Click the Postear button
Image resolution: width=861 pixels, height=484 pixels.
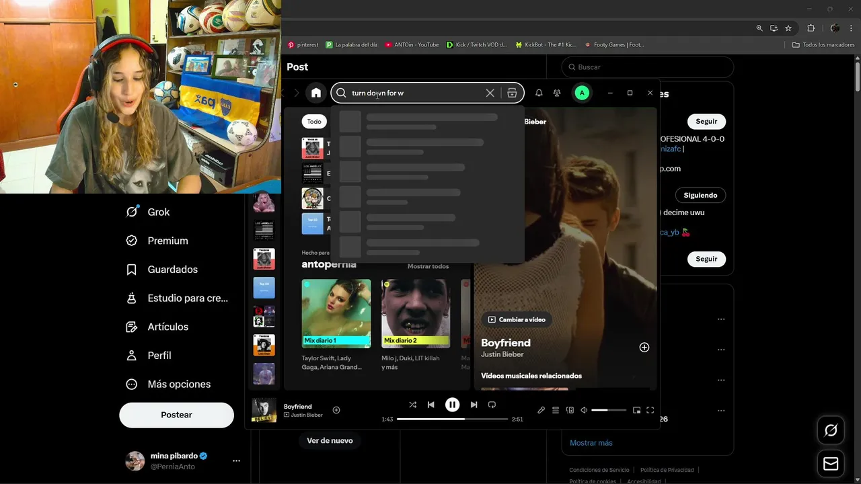pos(177,415)
